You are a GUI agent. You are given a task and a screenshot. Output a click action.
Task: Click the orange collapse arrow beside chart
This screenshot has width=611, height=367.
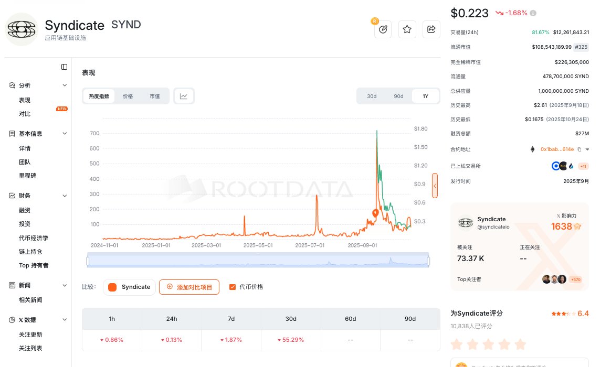point(435,186)
